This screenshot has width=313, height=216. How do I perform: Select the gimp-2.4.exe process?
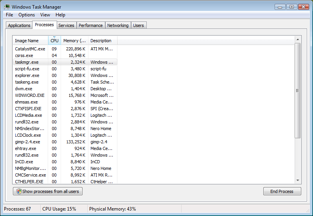point(65,142)
